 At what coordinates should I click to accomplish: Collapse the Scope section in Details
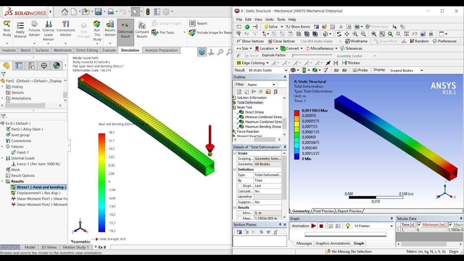tap(235, 153)
